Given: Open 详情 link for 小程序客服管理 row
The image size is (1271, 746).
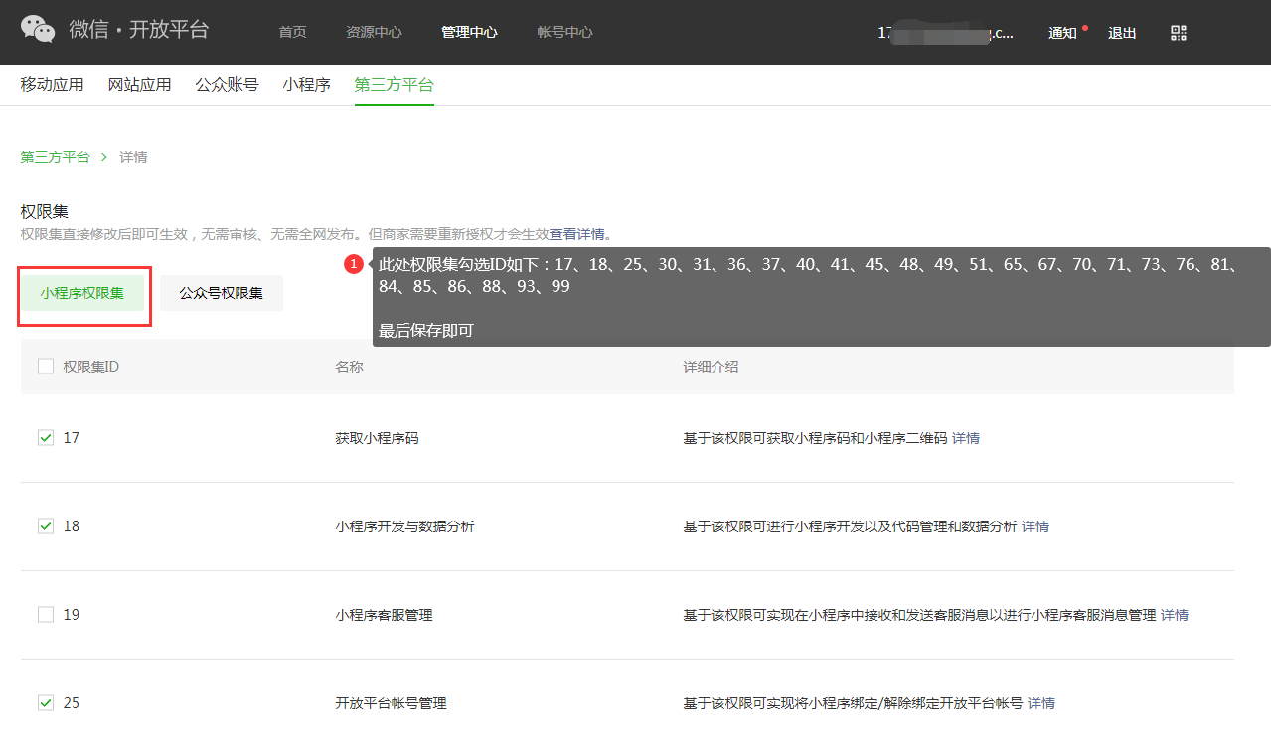Looking at the screenshot, I should tap(1175, 615).
